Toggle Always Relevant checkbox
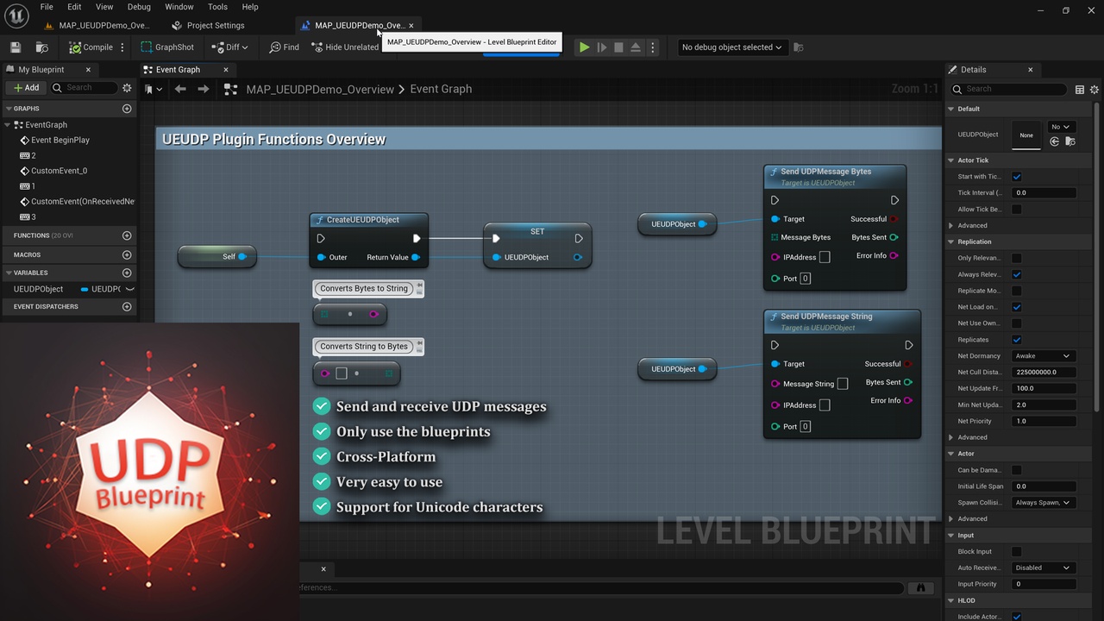Viewport: 1104px width, 621px height. point(1017,274)
